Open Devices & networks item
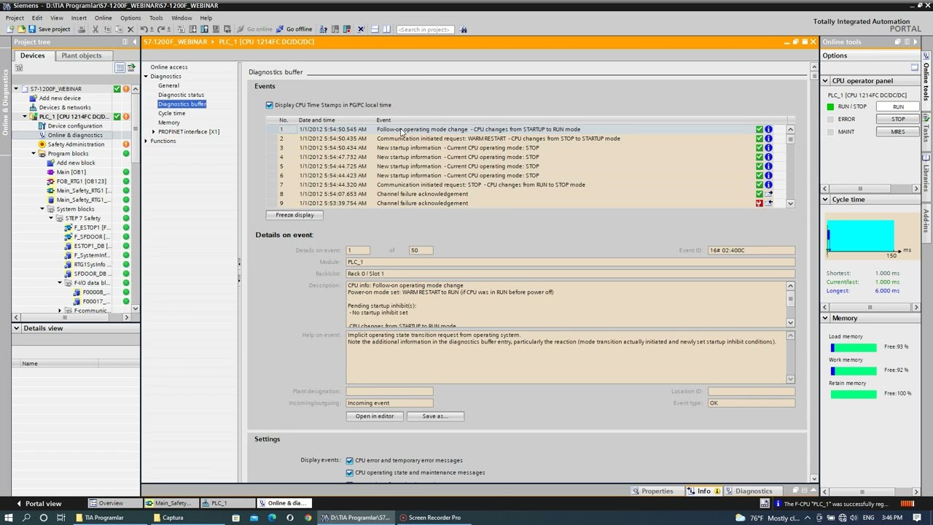The height and width of the screenshot is (525, 933). 65,107
